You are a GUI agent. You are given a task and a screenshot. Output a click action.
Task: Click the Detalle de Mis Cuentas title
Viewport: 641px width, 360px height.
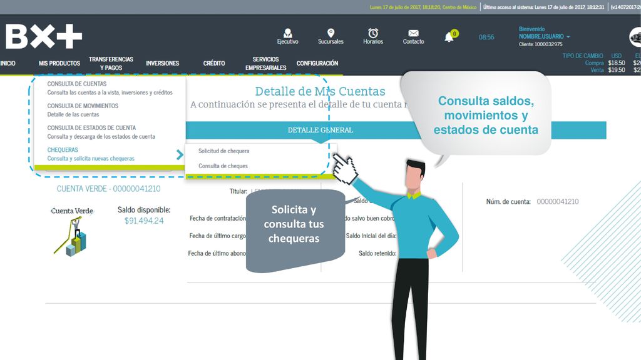point(320,91)
